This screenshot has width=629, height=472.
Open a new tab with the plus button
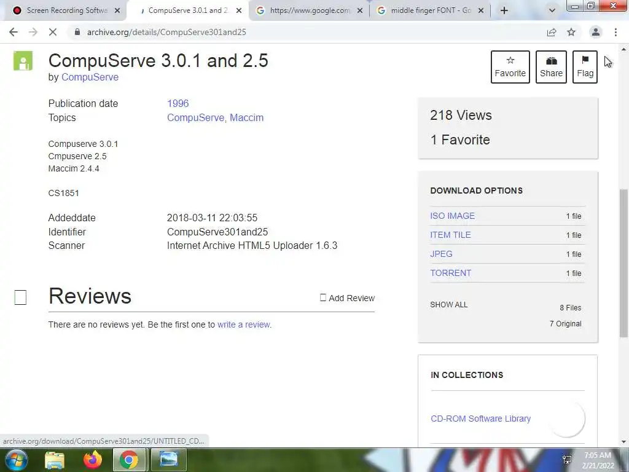pyautogui.click(x=504, y=10)
